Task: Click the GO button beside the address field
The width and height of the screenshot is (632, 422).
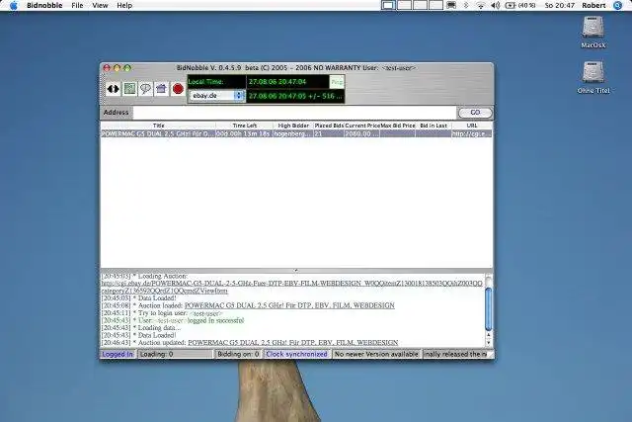Action: (475, 113)
